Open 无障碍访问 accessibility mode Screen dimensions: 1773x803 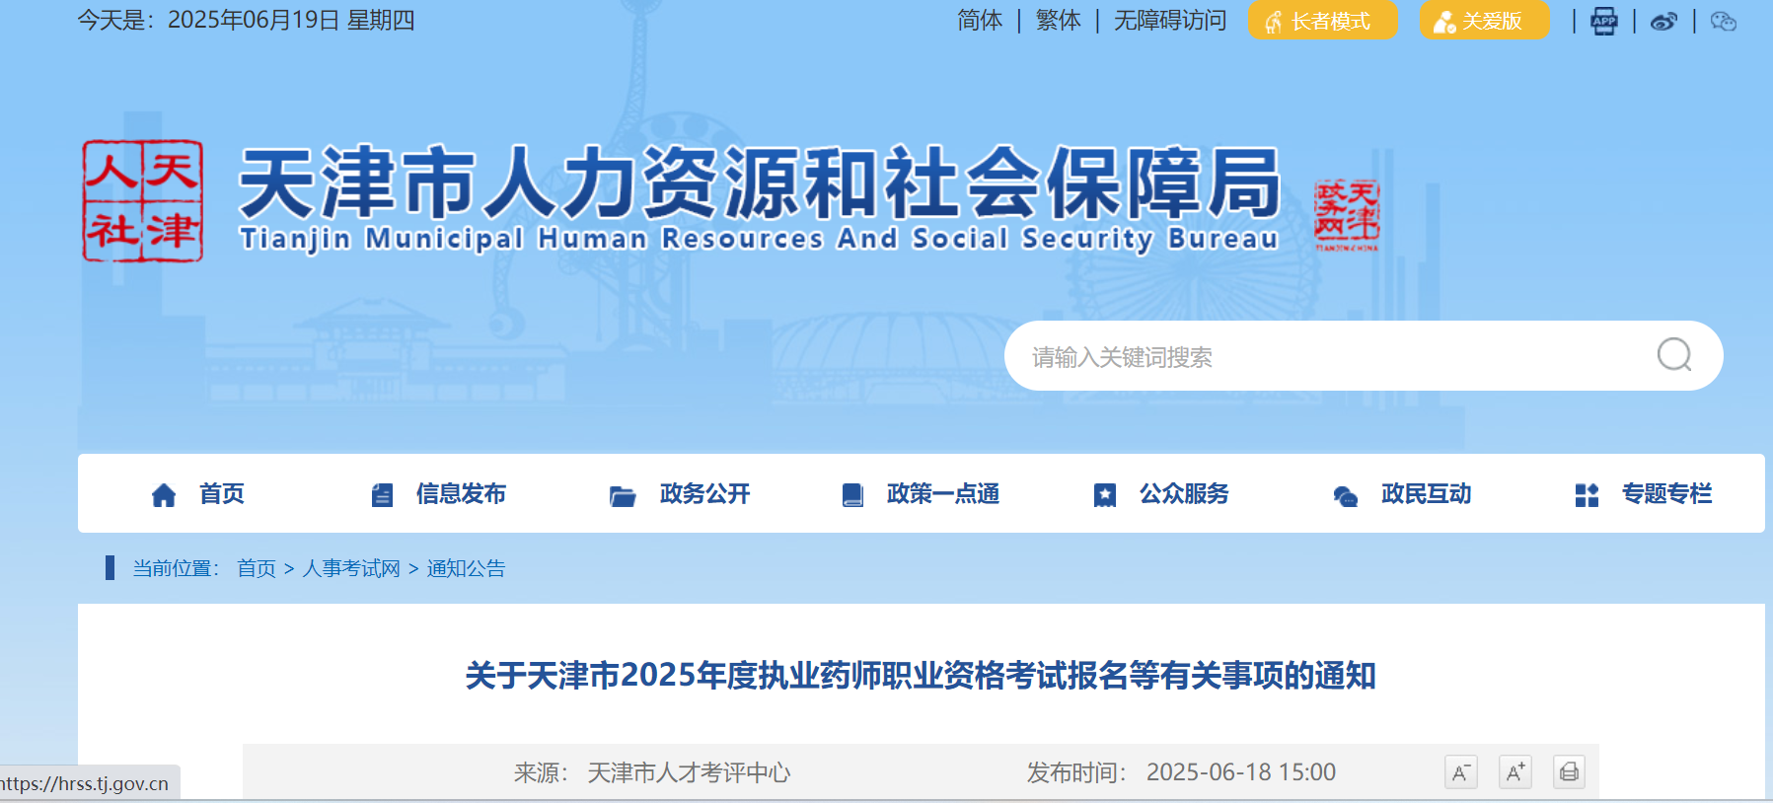pyautogui.click(x=1170, y=21)
